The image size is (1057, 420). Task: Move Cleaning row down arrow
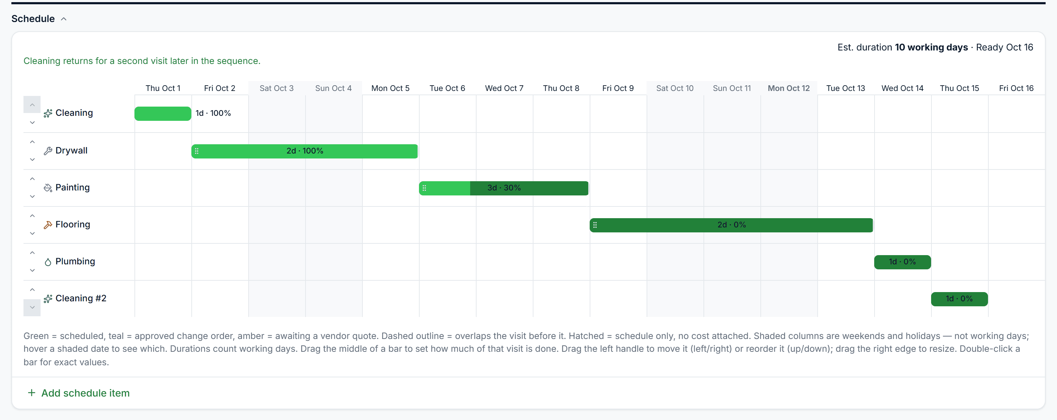32,122
